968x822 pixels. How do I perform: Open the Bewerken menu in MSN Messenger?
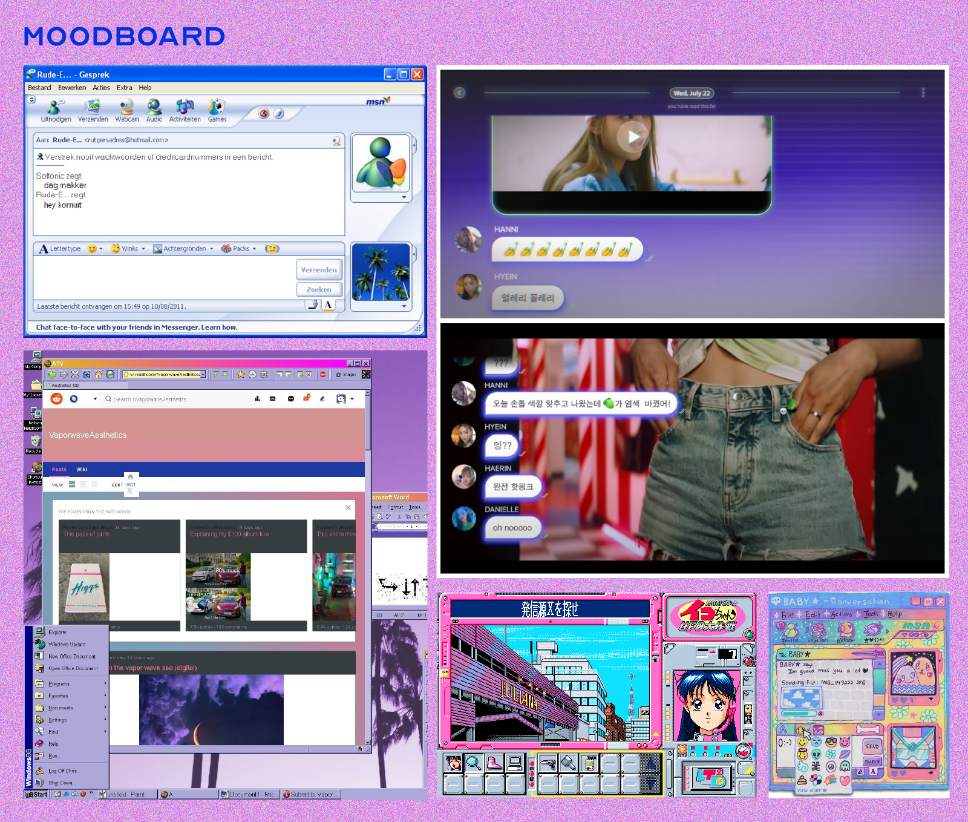72,88
